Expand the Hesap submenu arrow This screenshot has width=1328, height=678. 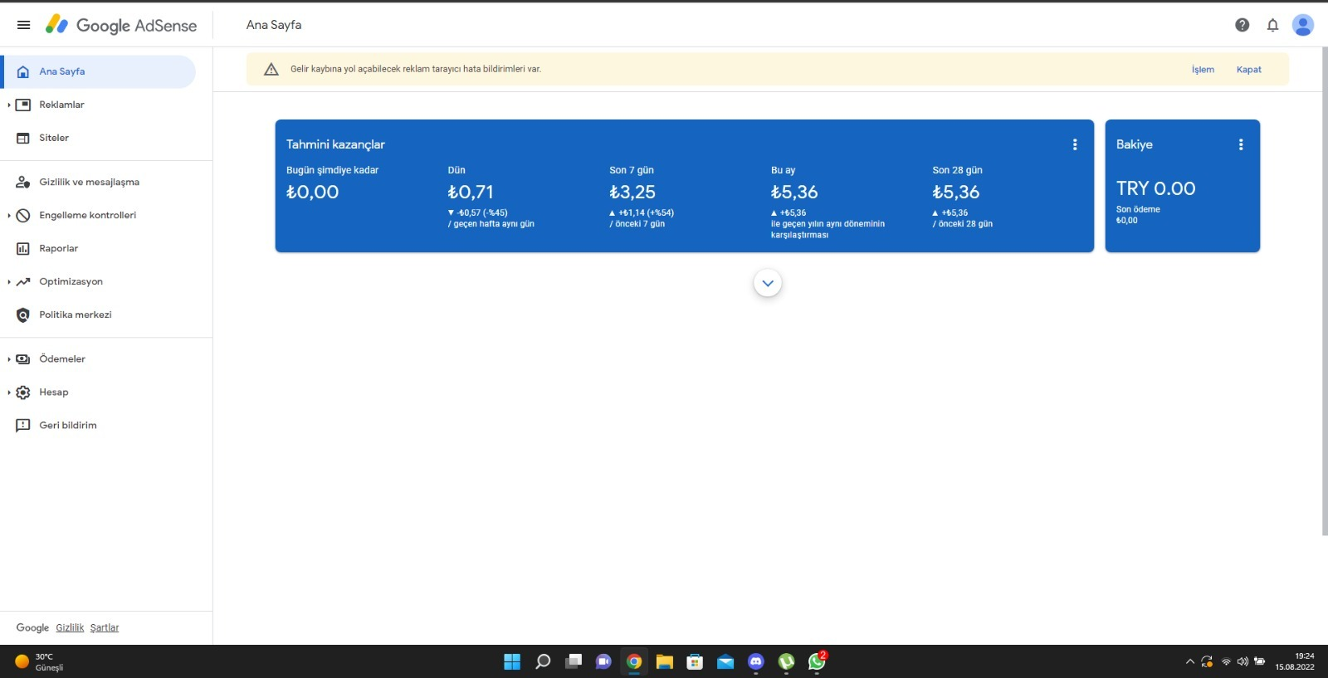pyautogui.click(x=8, y=393)
